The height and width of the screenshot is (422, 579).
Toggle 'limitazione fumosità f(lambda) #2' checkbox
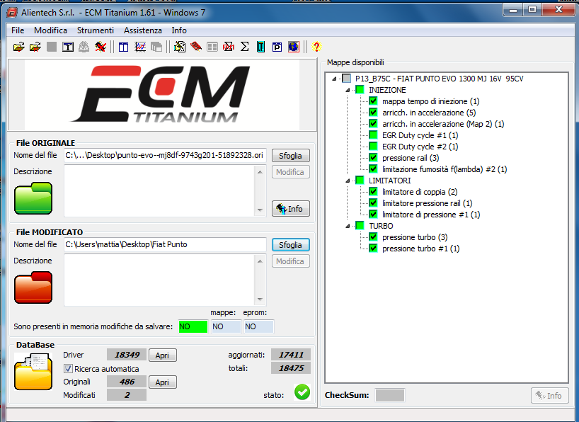pyautogui.click(x=373, y=169)
